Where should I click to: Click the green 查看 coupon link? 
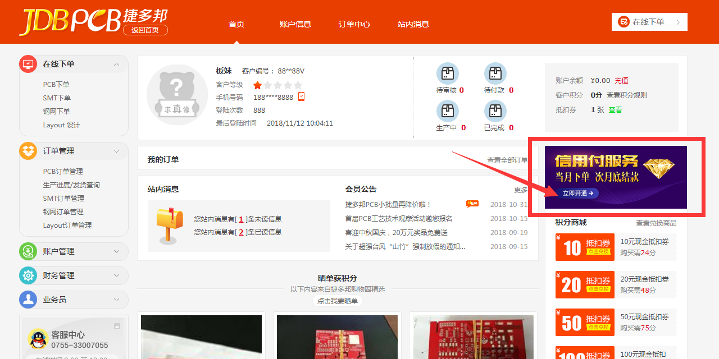pyautogui.click(x=615, y=110)
